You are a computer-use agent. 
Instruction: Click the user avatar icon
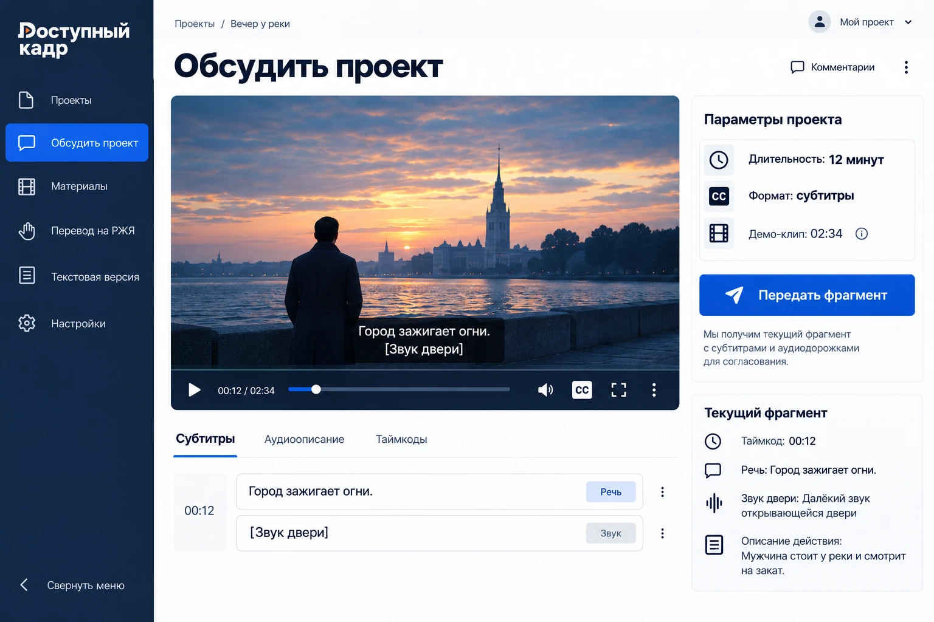pyautogui.click(x=820, y=22)
